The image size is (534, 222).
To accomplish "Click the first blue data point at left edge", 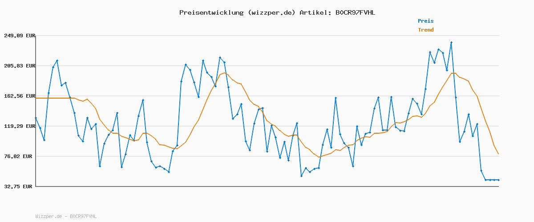I will pyautogui.click(x=36, y=118).
